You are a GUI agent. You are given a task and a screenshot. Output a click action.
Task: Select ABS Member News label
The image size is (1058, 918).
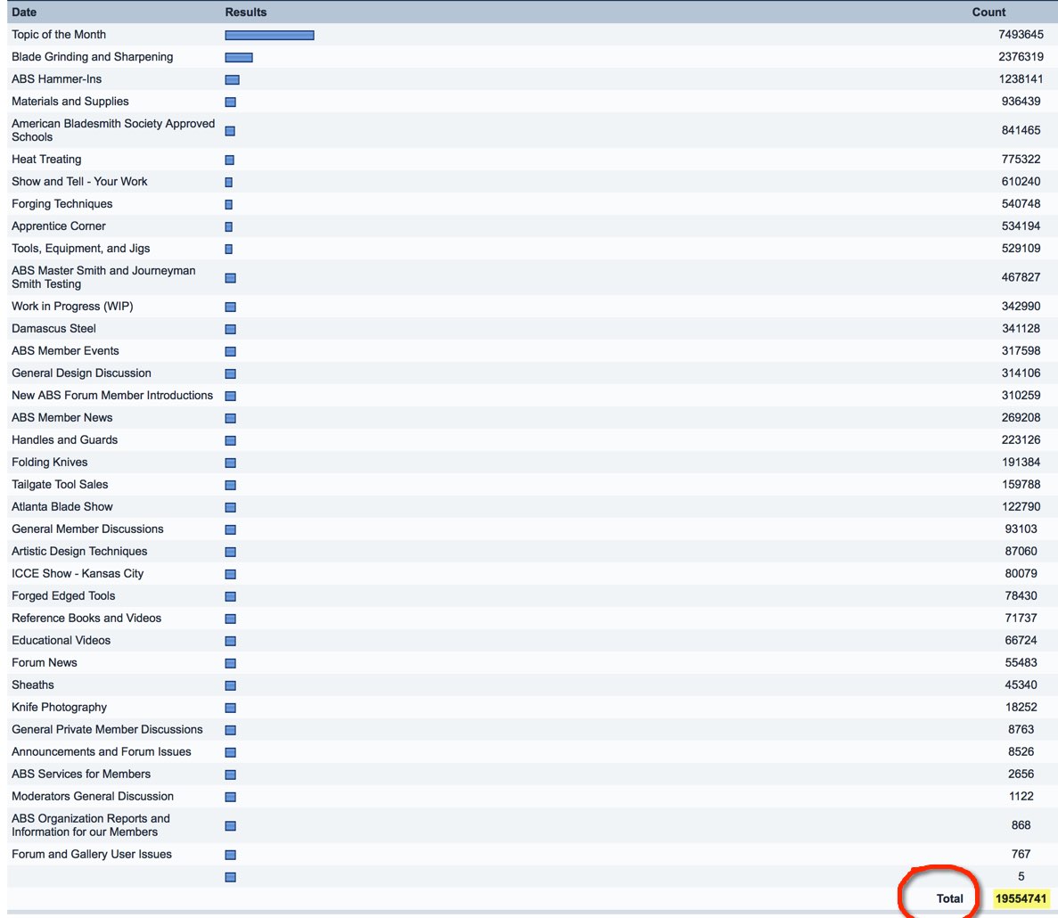point(62,417)
